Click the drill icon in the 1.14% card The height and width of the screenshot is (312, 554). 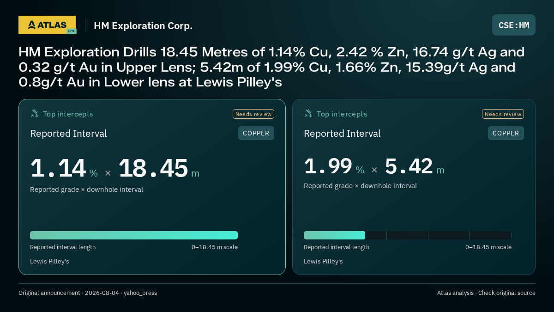[x=35, y=113]
